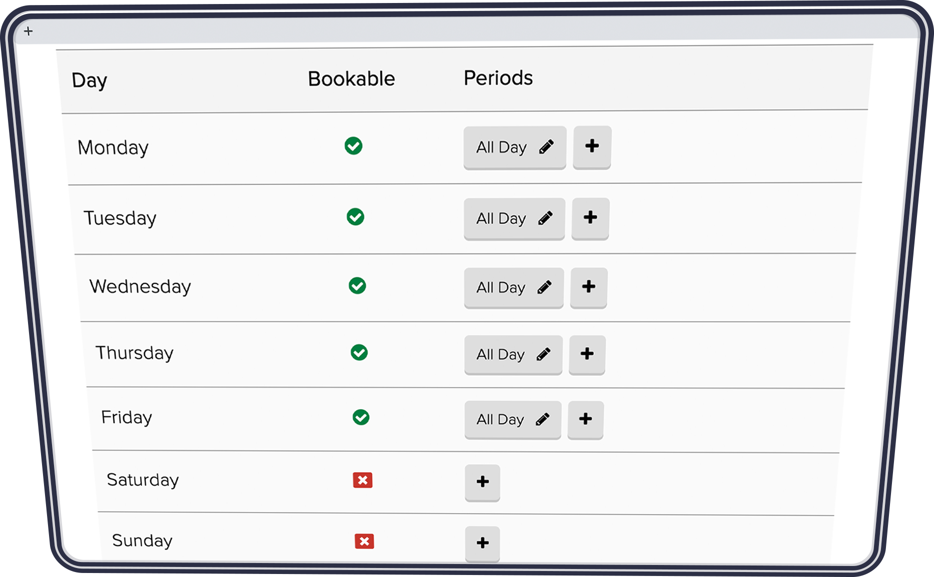Image resolution: width=934 pixels, height=577 pixels.
Task: Click the Bookable column header
Action: (x=351, y=79)
